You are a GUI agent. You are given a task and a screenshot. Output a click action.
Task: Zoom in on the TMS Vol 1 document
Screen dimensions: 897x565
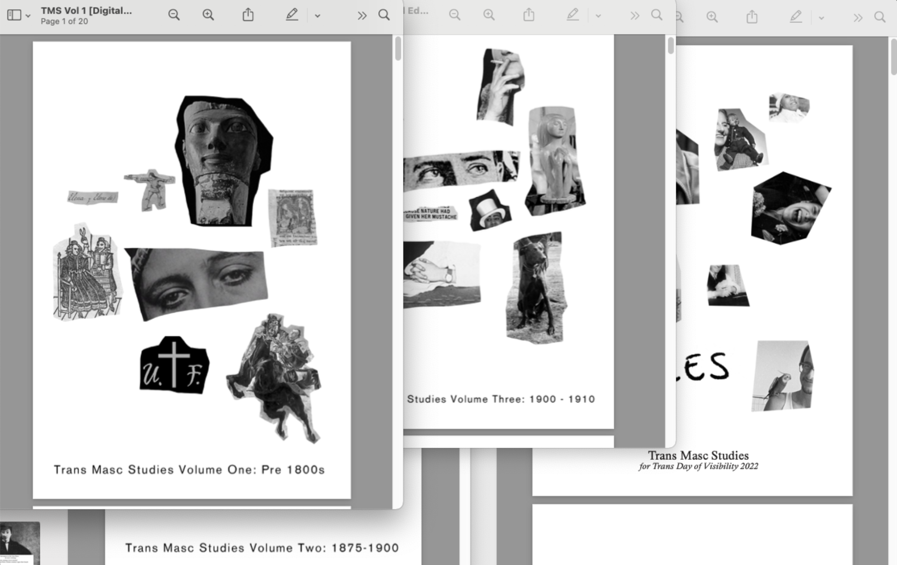(208, 15)
